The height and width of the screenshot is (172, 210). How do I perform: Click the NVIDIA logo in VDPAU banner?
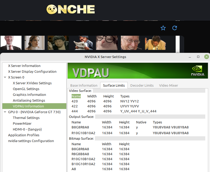point(198,71)
